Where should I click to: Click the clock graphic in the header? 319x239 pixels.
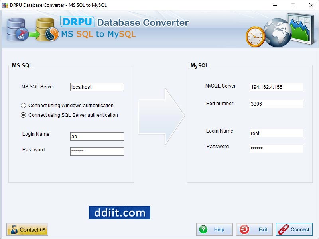[x=255, y=36]
